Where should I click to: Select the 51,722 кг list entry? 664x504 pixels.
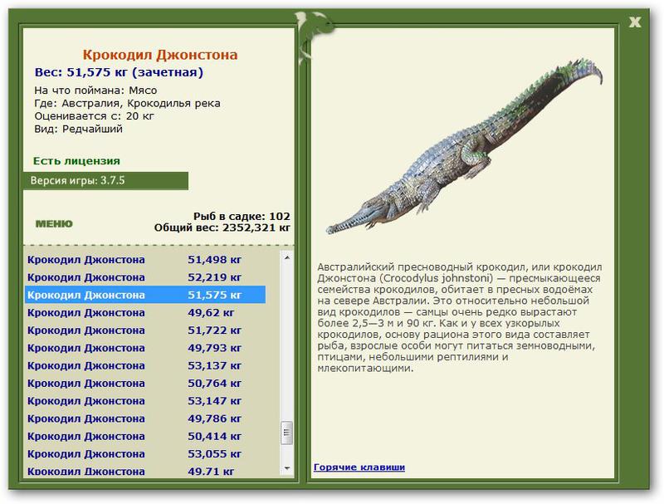(x=145, y=330)
